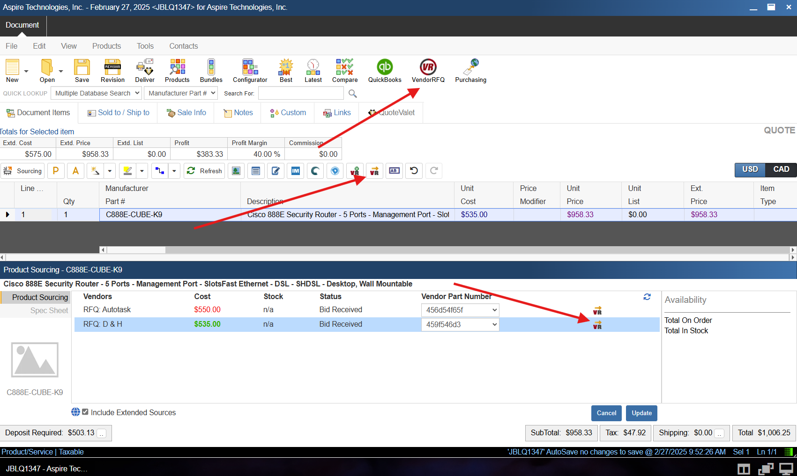This screenshot has height=476, width=797.
Task: Click the VendorRFQ toolbar icon
Action: [x=428, y=70]
